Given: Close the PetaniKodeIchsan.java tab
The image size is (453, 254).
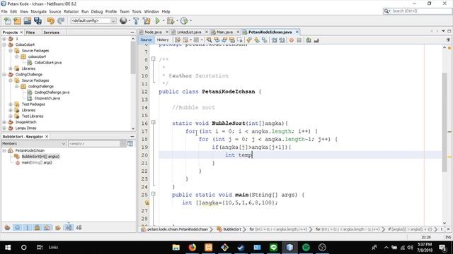Looking at the screenshot, I should [x=297, y=32].
